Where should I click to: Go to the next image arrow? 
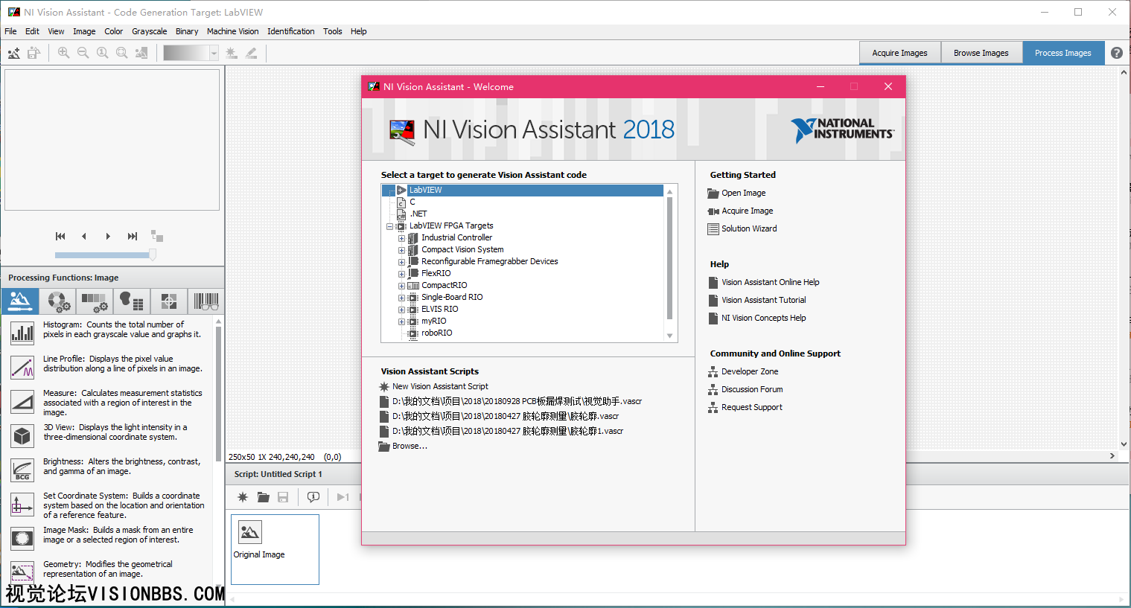click(108, 236)
